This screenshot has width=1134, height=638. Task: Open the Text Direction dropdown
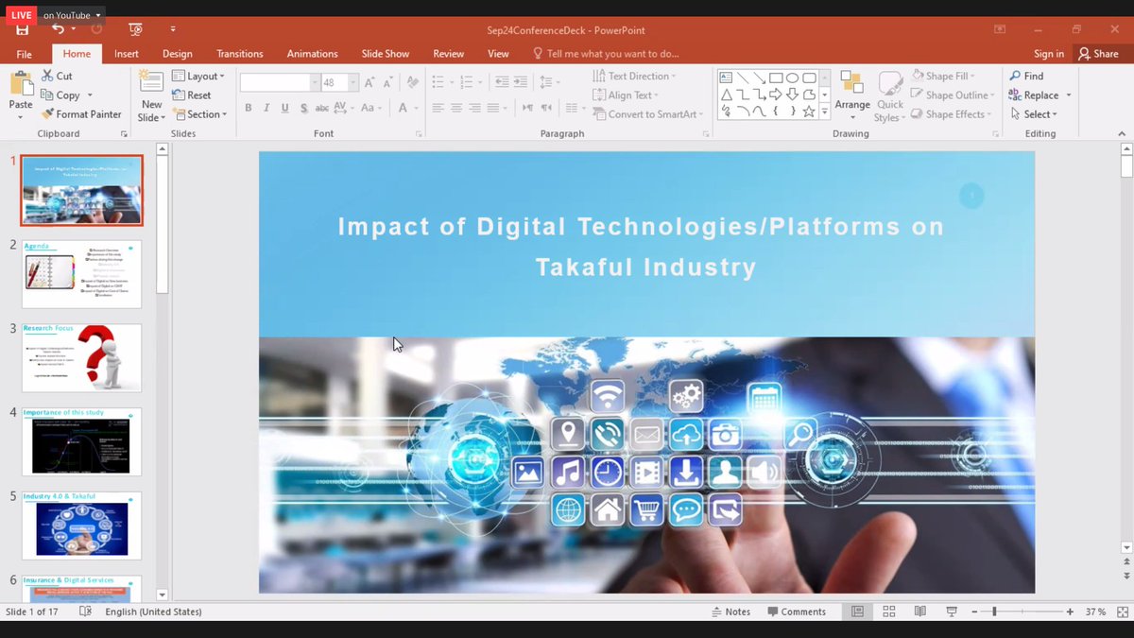click(634, 76)
